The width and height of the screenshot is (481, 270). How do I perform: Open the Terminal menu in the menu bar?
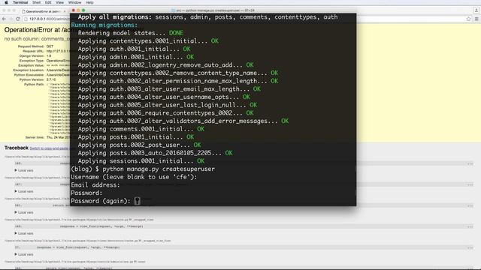click(x=20, y=2)
